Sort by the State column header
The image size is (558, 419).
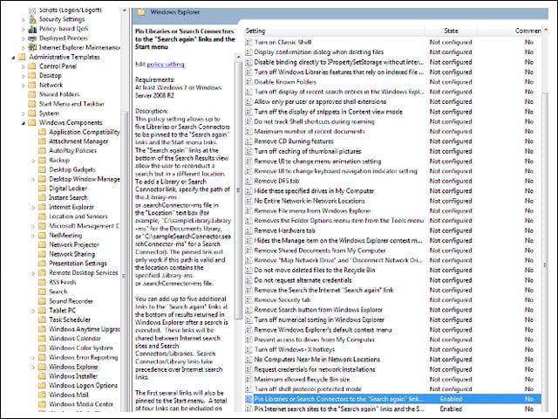point(451,31)
